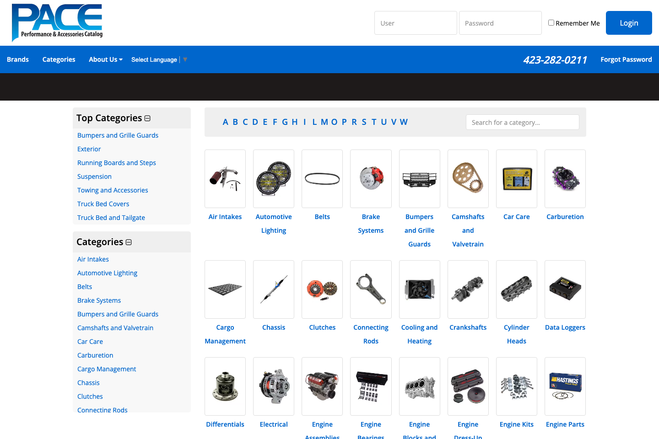This screenshot has width=659, height=439.
Task: Open the Chassis image tile
Action: click(x=274, y=289)
